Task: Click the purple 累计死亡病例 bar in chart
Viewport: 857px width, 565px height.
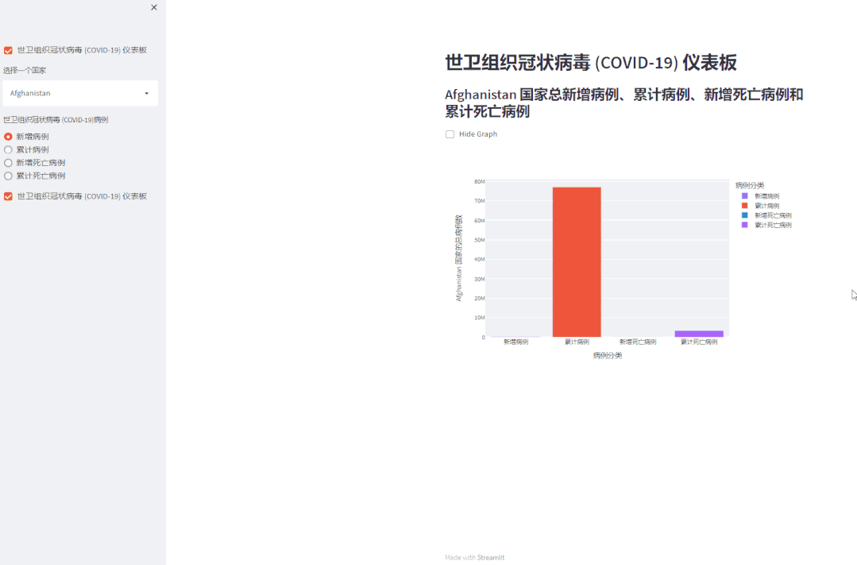Action: (699, 333)
